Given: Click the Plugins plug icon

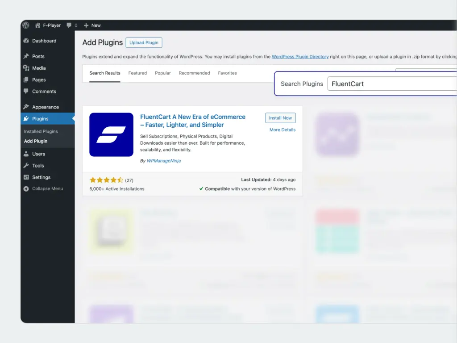Looking at the screenshot, I should [26, 118].
